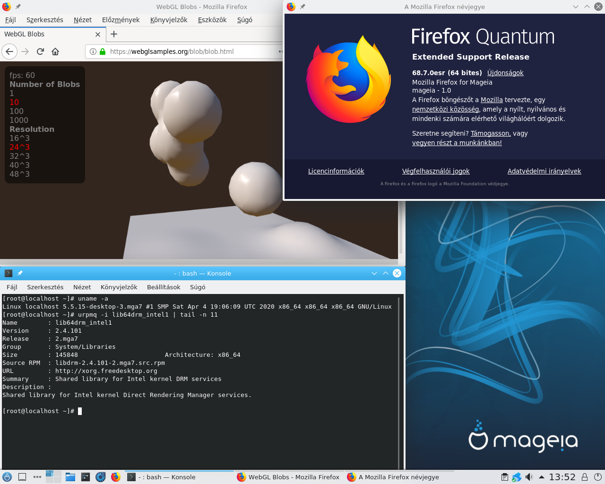Click network update globe tray icon
Screen dimensions: 605x484
tap(517, 477)
